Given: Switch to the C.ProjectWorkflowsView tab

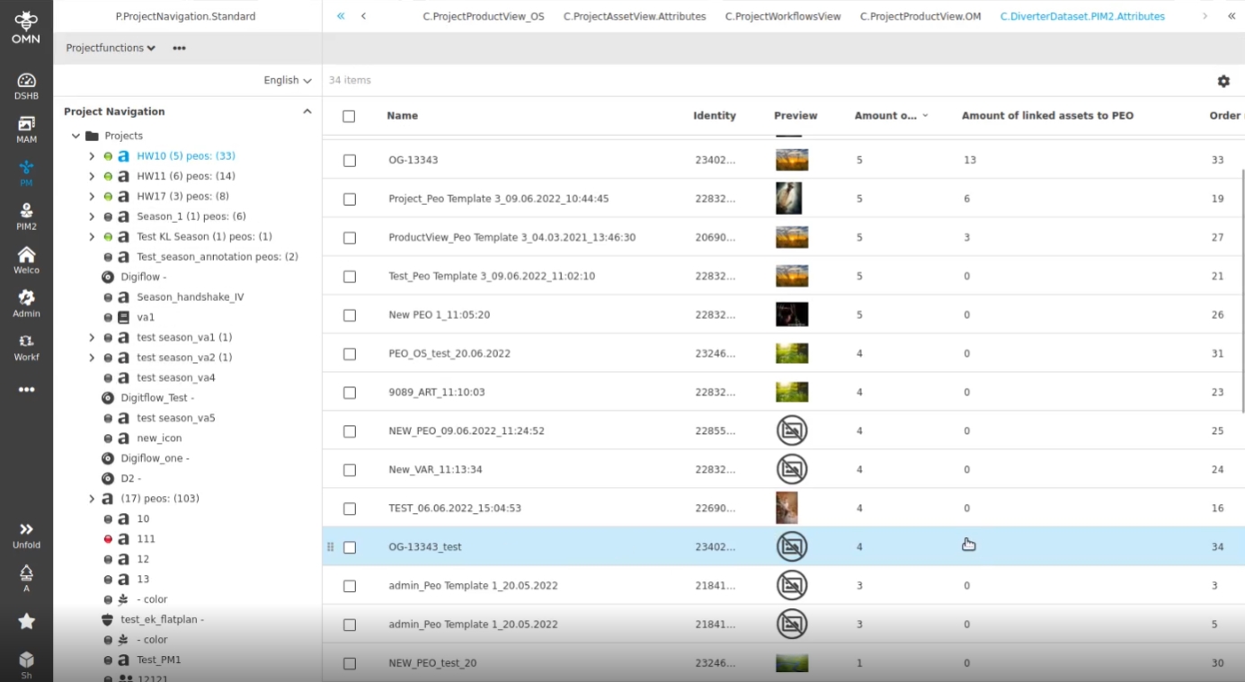Looking at the screenshot, I should coord(783,16).
